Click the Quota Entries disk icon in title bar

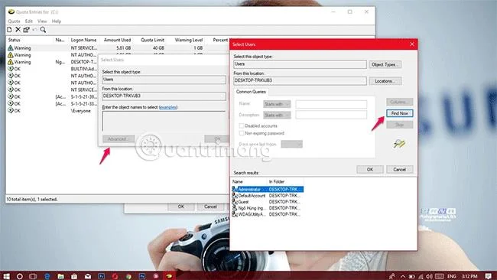(x=11, y=11)
